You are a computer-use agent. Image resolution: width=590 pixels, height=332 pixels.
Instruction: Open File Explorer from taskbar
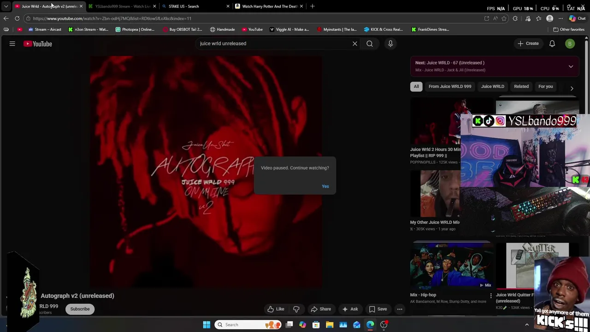(x=330, y=325)
